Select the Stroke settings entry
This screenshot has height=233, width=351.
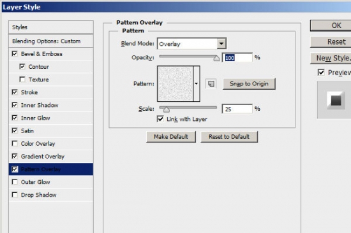point(29,92)
